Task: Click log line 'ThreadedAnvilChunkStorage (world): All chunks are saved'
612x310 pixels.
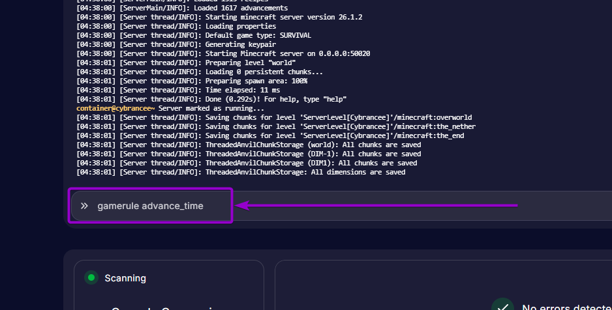Action: (249, 145)
